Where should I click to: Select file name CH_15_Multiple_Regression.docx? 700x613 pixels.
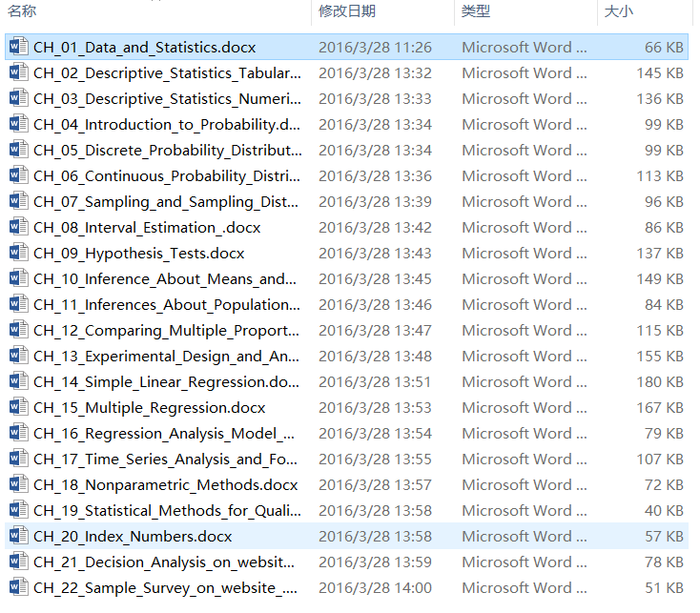(x=149, y=408)
